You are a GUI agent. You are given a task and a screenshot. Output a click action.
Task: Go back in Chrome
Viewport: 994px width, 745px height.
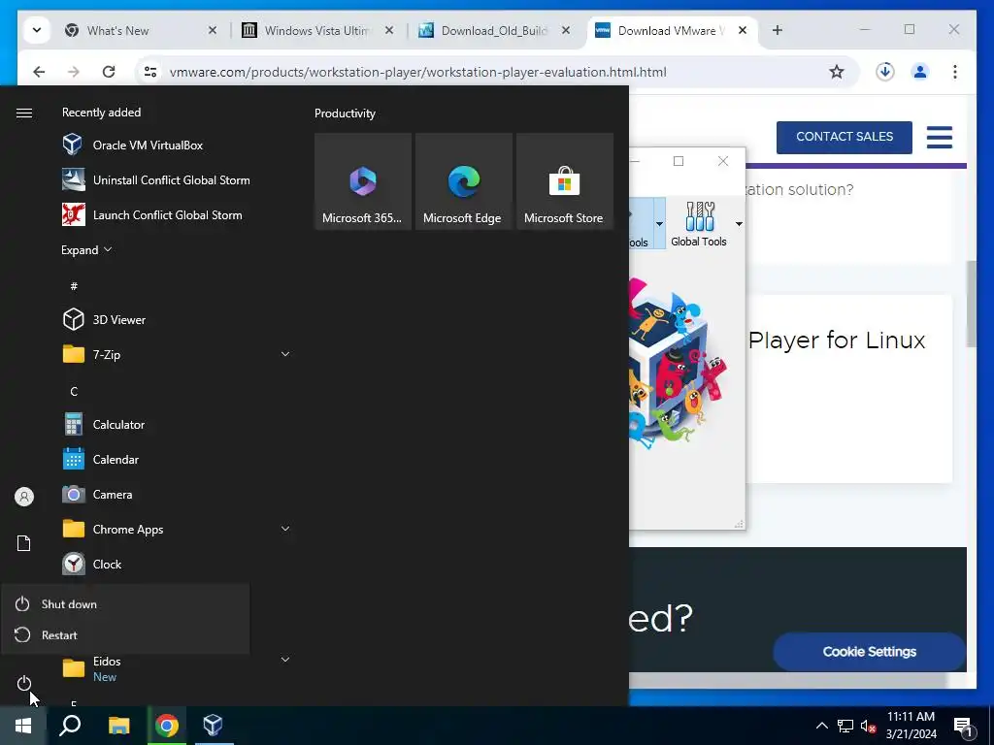click(x=39, y=72)
